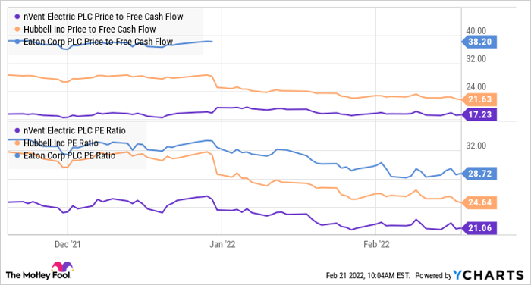Click the orange dot beside Hubbell PE Ratio
This screenshot has width=531, height=285.
coord(17,142)
